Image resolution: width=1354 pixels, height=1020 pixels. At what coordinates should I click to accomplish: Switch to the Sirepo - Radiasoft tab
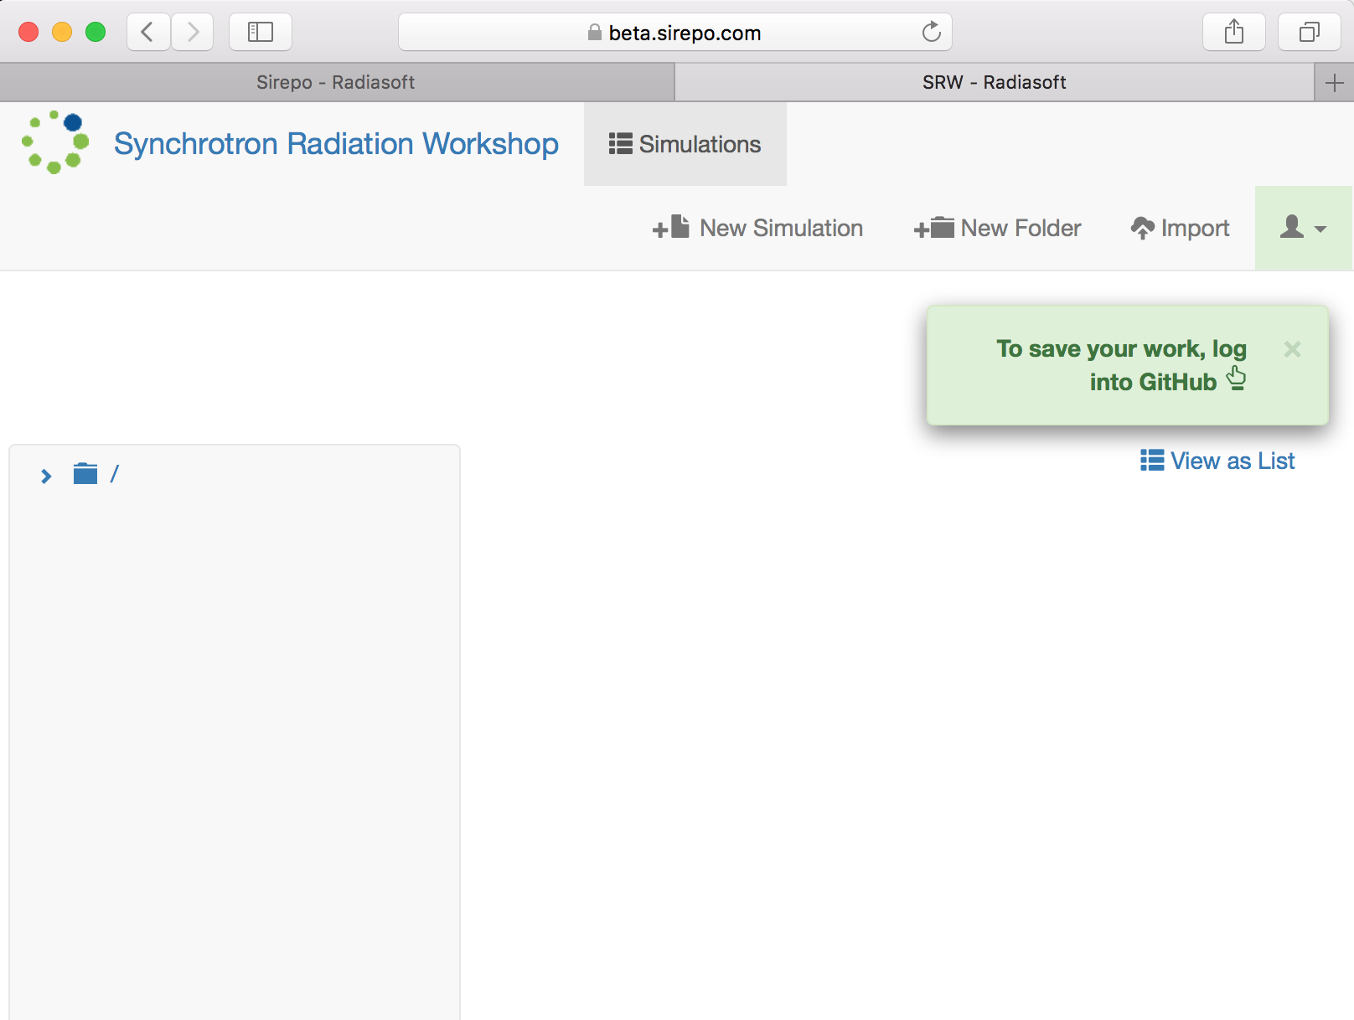tap(335, 81)
